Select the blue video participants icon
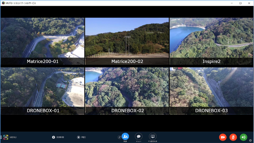 click(x=125, y=136)
